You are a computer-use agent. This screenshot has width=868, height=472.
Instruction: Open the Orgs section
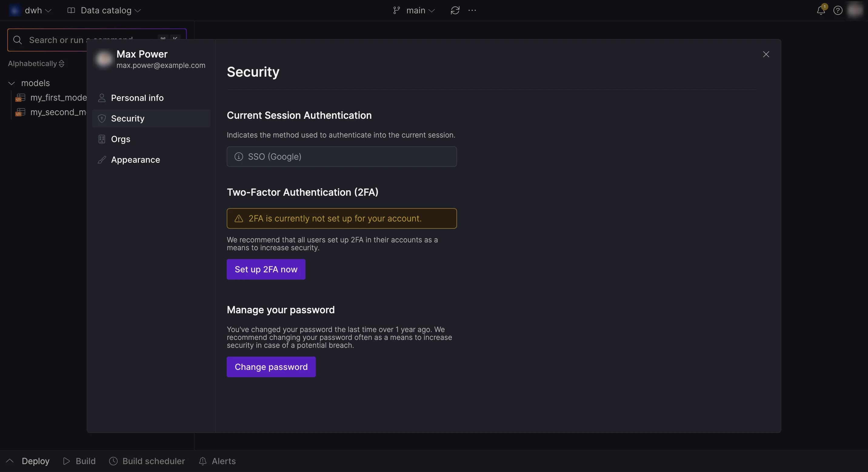[151, 139]
